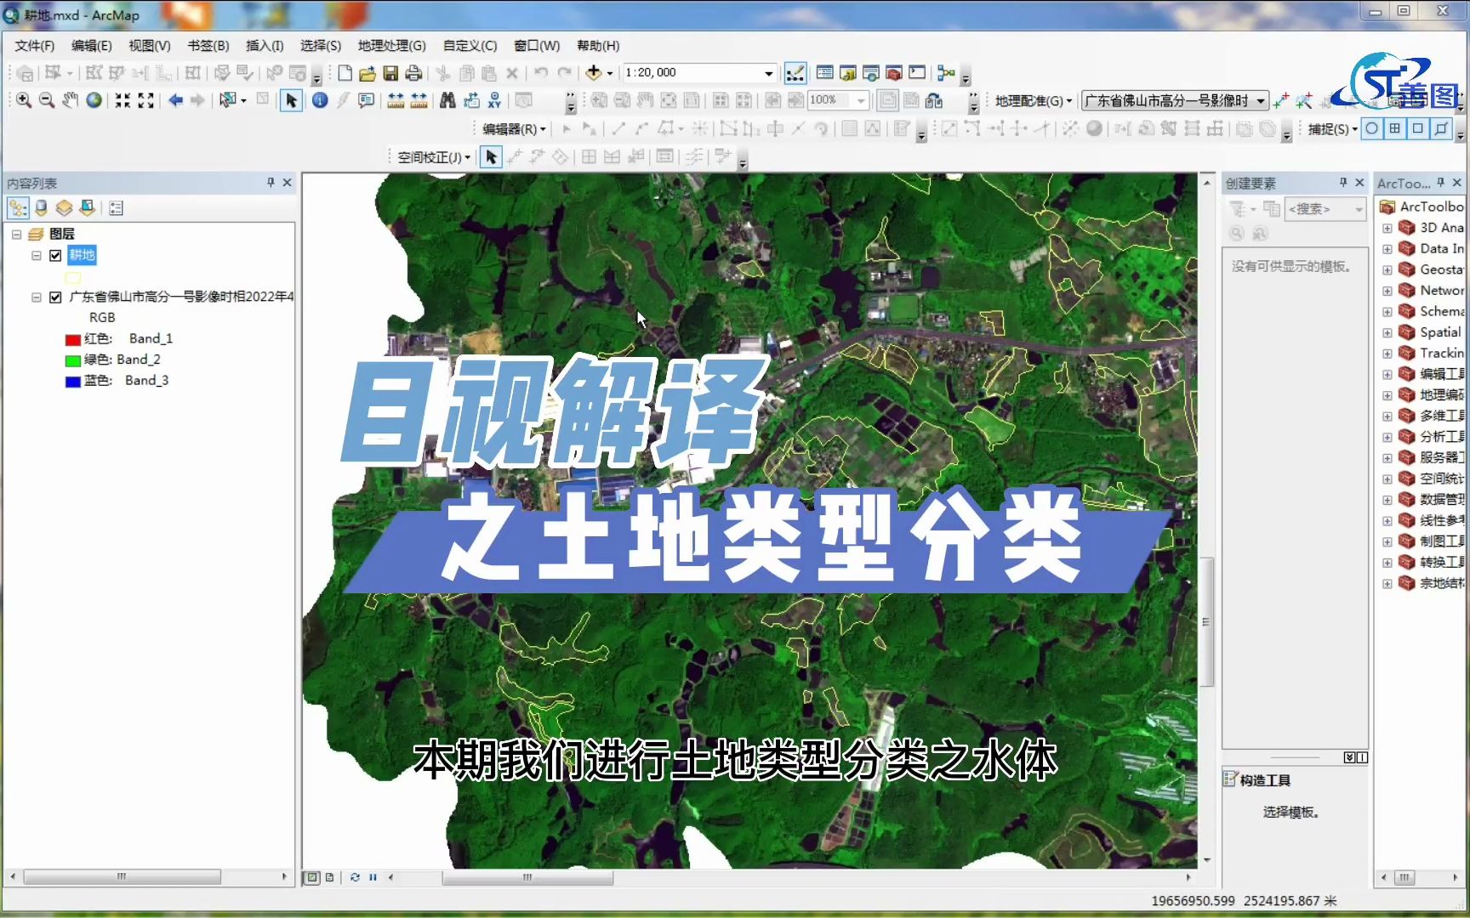The image size is (1470, 918).
Task: Toggle Edge Snapping button
Action: click(x=1441, y=129)
